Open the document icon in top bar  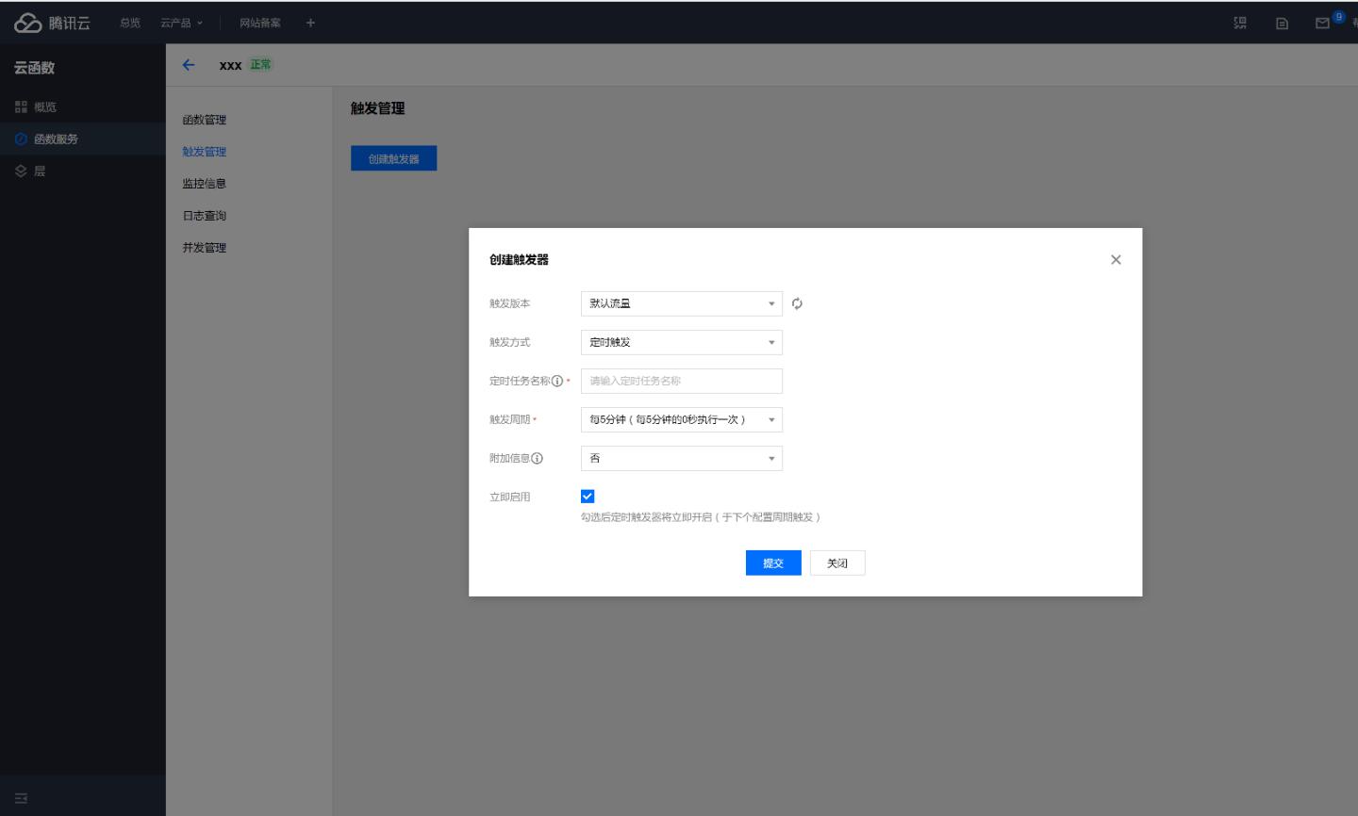(1282, 23)
